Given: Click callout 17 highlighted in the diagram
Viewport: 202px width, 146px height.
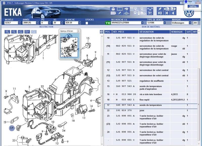Looking at the screenshot, I should coord(12,128).
